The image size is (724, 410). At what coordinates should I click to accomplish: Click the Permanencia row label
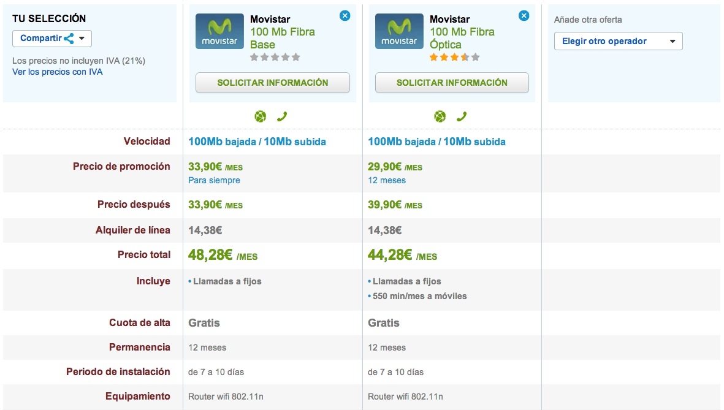(140, 347)
